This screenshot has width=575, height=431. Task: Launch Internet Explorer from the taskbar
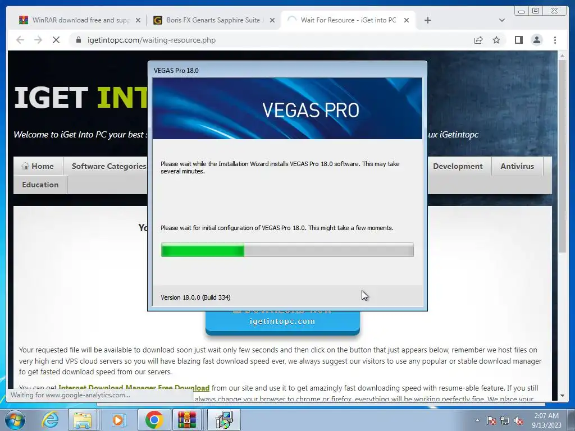point(49,420)
